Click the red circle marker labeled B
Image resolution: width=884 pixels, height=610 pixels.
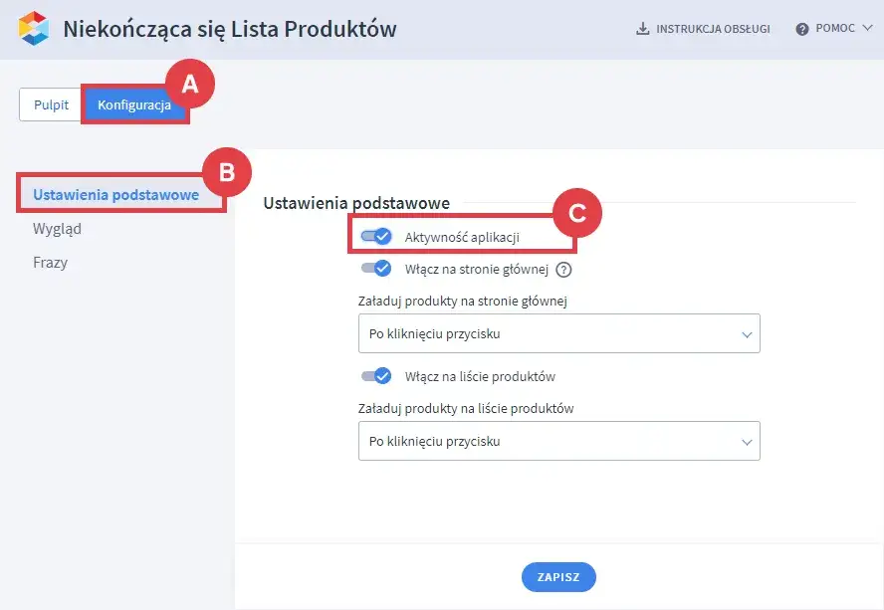click(227, 172)
